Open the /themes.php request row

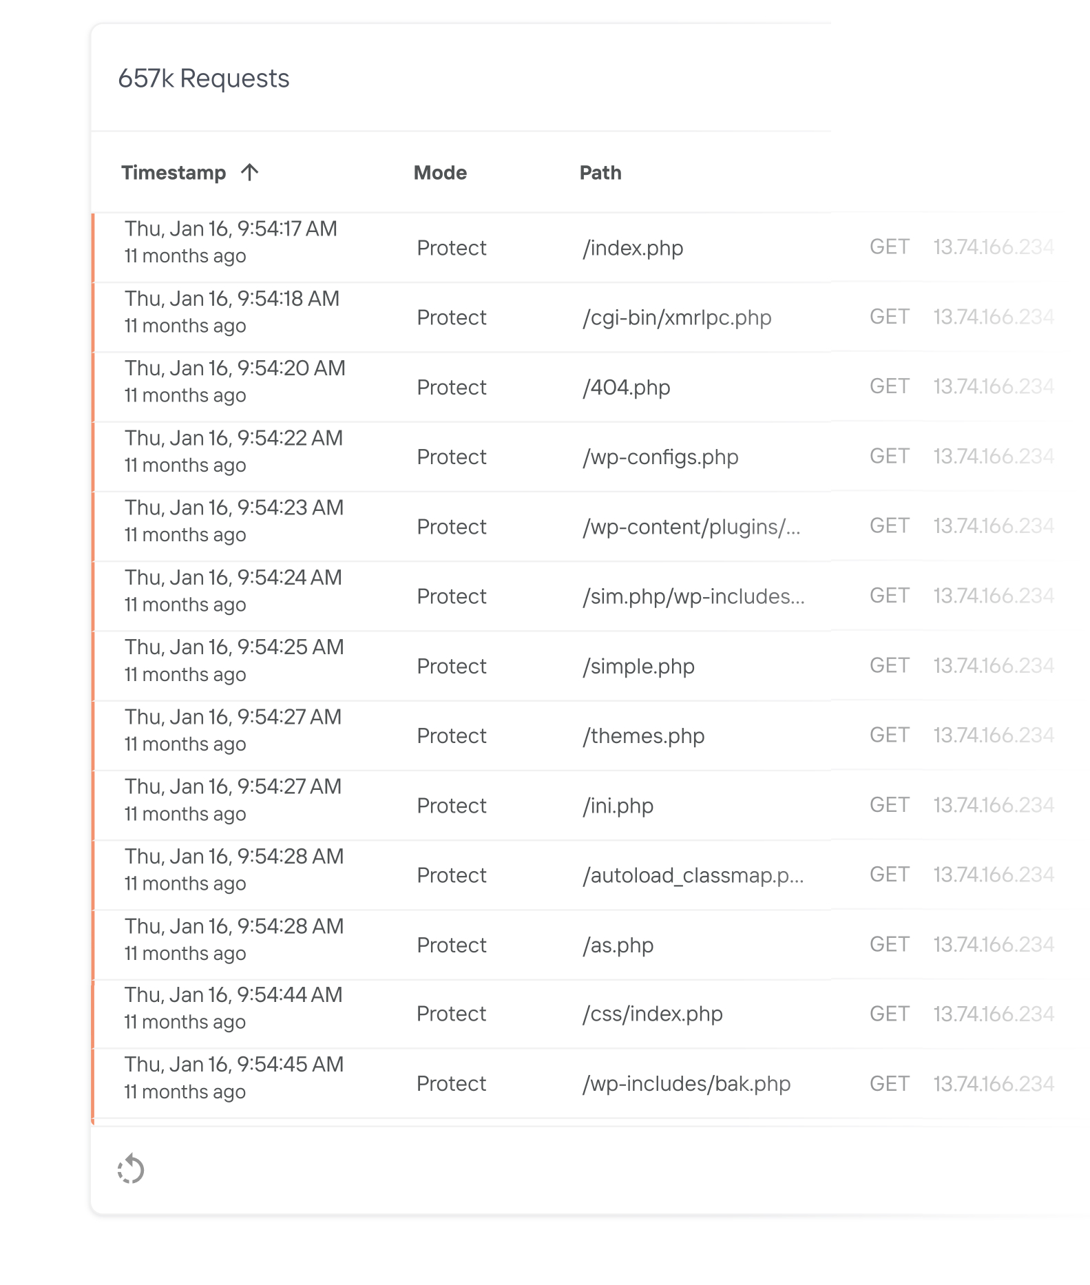click(643, 736)
